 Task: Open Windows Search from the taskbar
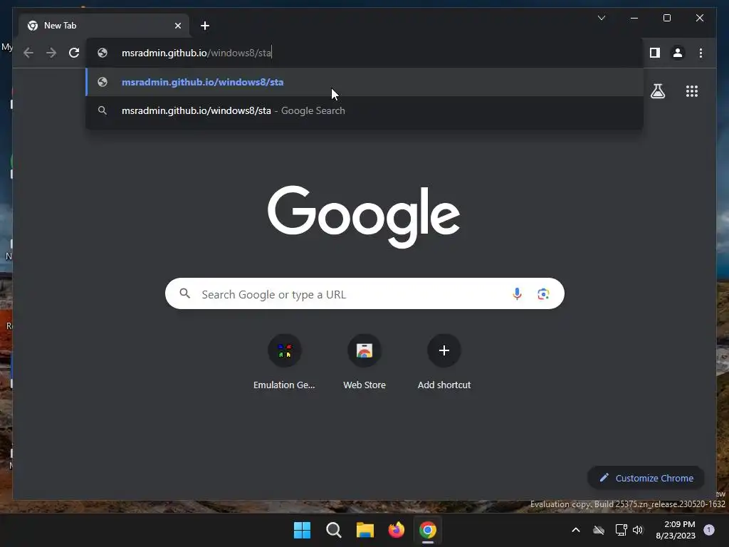click(333, 530)
